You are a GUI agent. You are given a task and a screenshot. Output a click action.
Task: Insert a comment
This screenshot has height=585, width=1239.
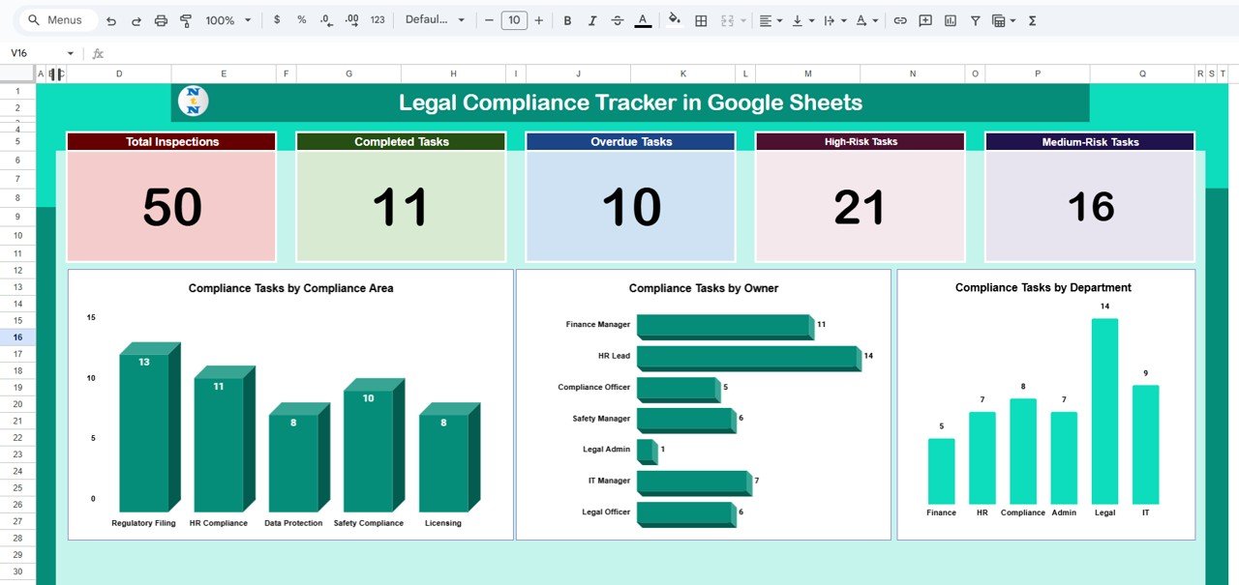point(924,19)
